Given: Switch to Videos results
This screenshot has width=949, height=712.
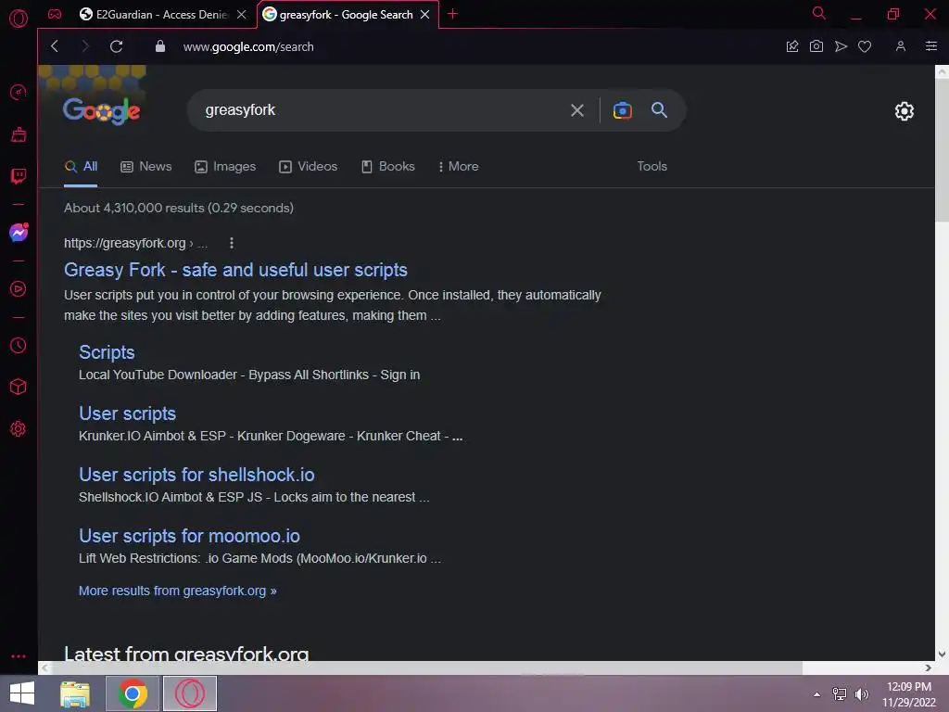Looking at the screenshot, I should (x=308, y=167).
